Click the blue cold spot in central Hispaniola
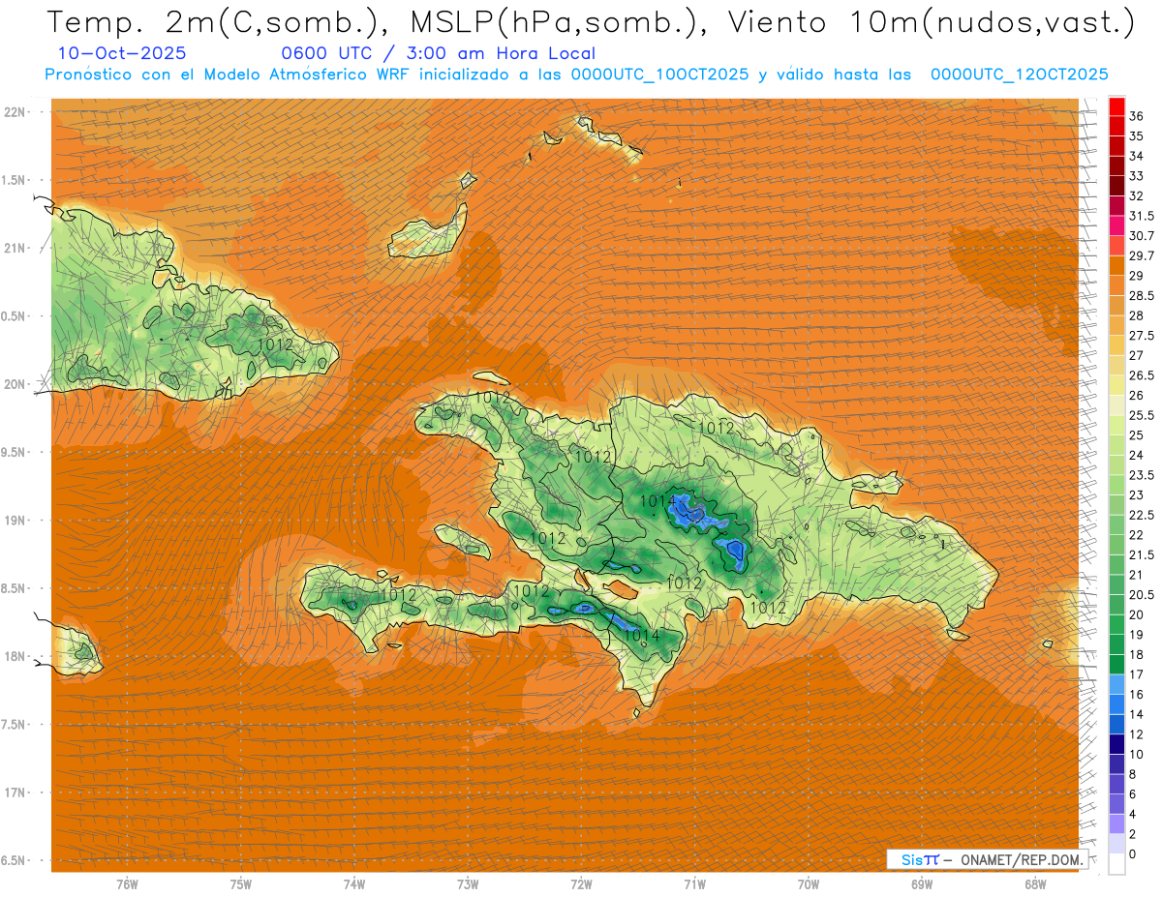Image resolution: width=1162 pixels, height=897 pixels. 689,509
